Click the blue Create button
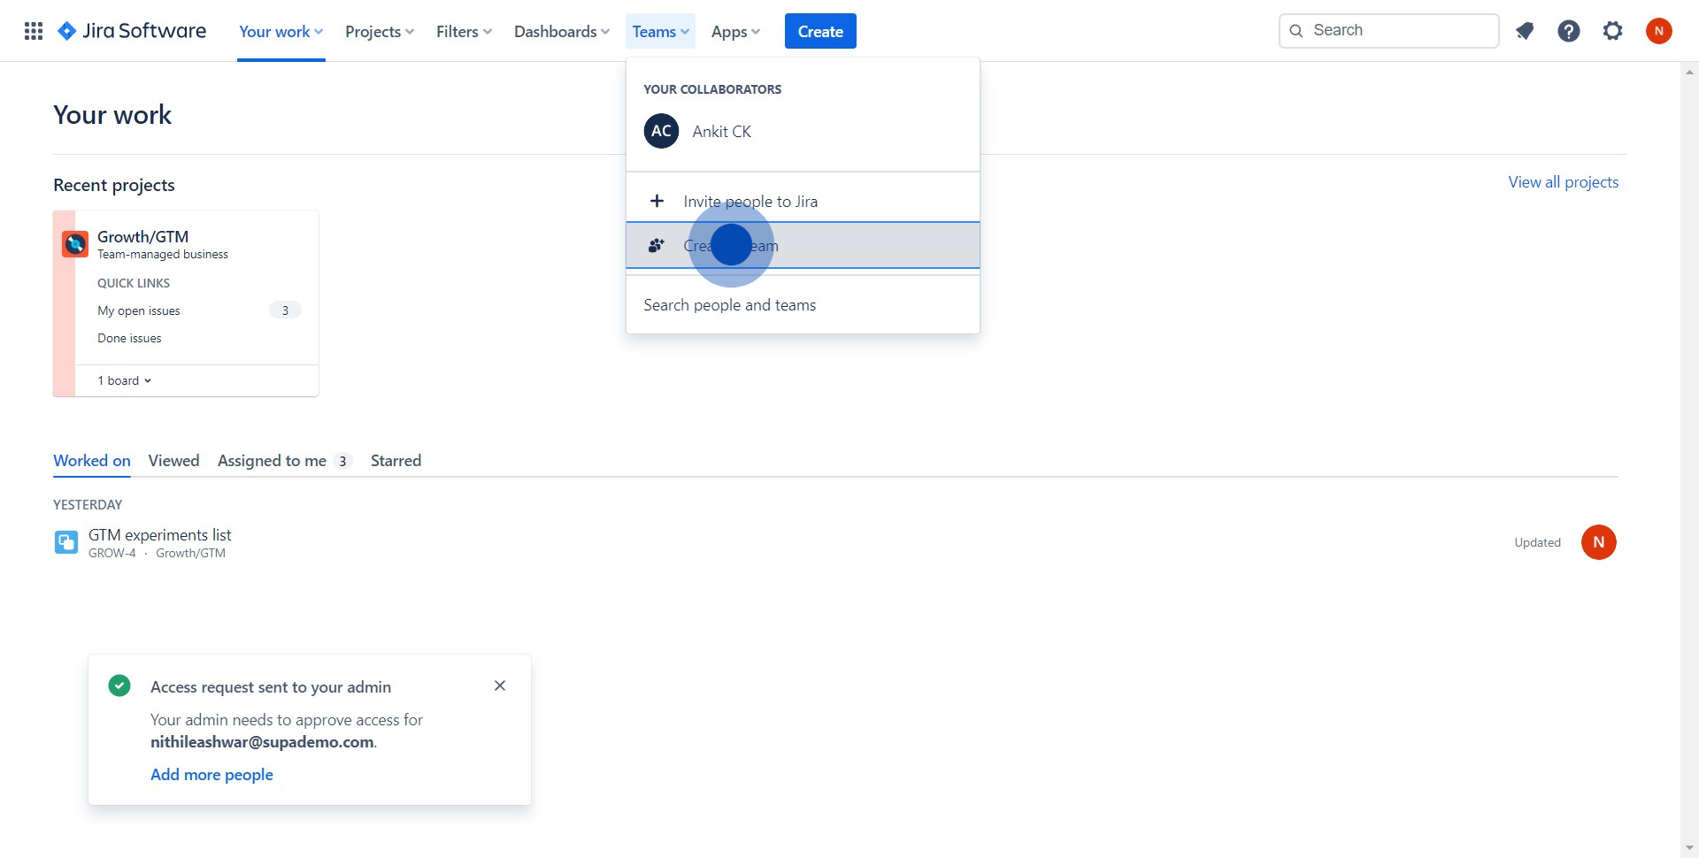This screenshot has width=1699, height=858. click(x=820, y=30)
